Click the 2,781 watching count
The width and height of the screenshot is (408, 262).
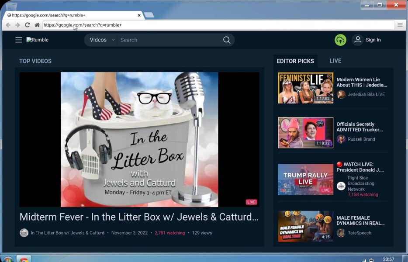tap(169, 233)
